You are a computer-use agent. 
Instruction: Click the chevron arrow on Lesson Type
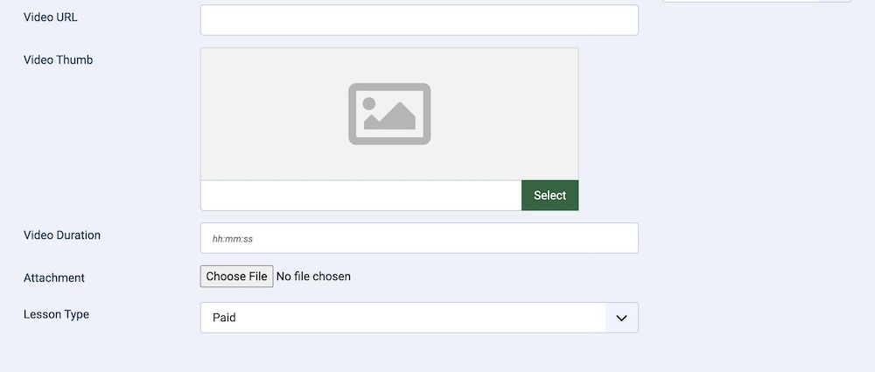coord(621,318)
